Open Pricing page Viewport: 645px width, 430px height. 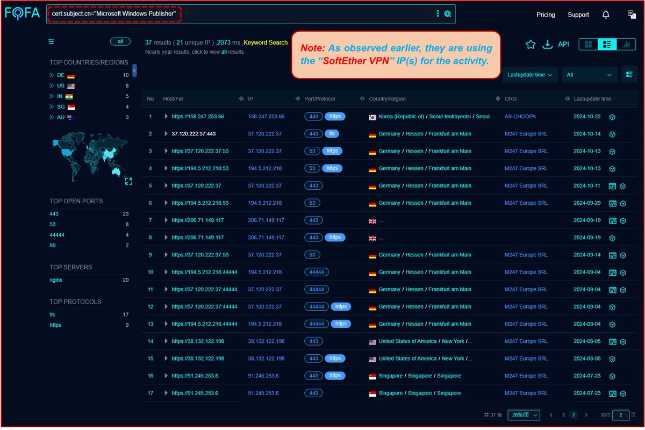546,15
